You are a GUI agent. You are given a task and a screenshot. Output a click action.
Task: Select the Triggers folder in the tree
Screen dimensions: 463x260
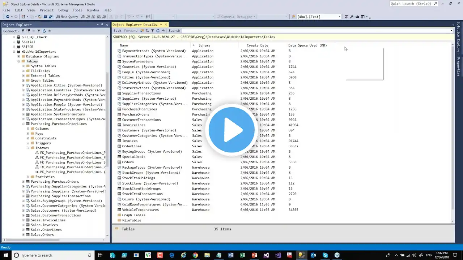click(43, 143)
